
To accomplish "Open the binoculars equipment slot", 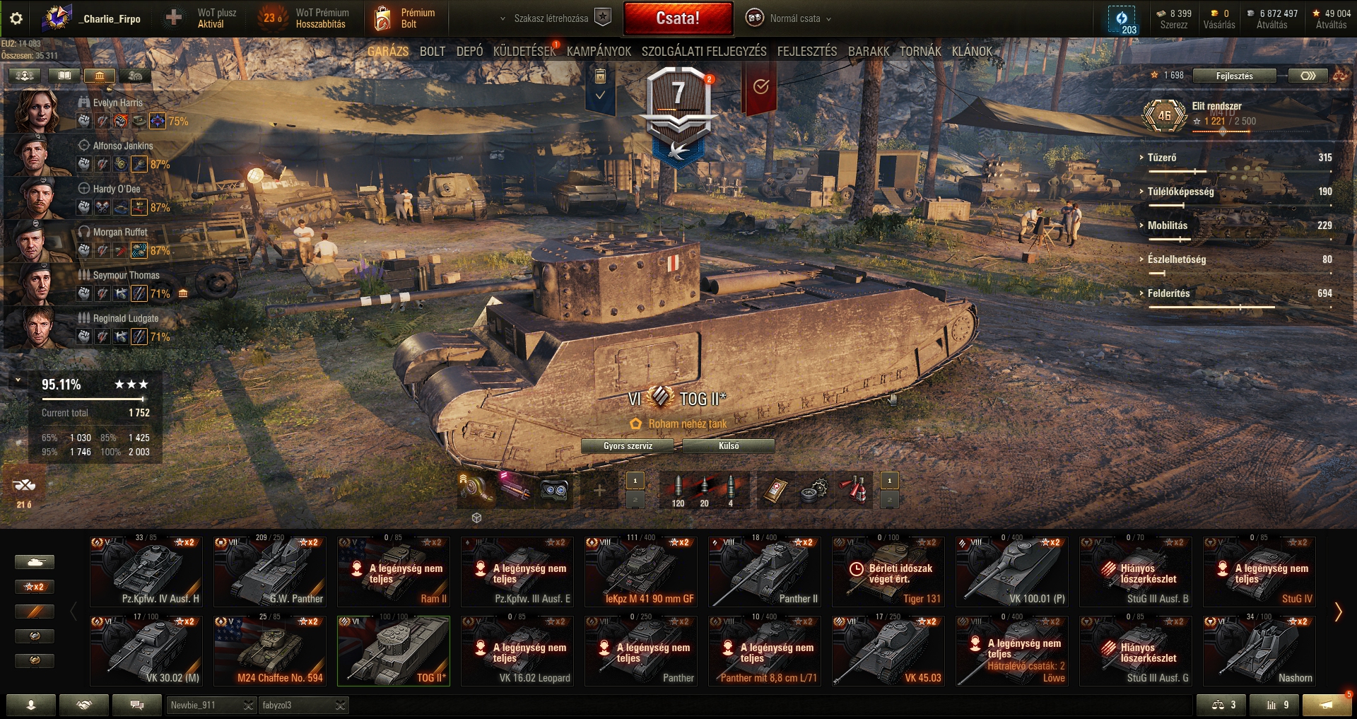I will pyautogui.click(x=555, y=489).
